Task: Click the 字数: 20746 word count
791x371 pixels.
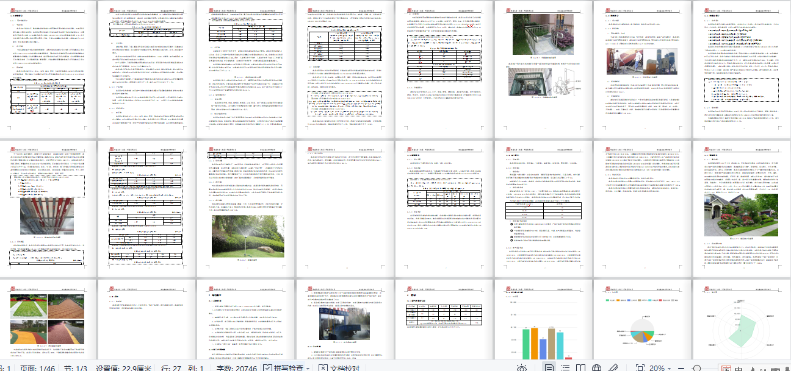Action: click(x=237, y=368)
